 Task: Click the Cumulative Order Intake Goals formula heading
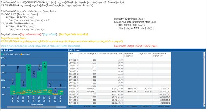(129, 19)
